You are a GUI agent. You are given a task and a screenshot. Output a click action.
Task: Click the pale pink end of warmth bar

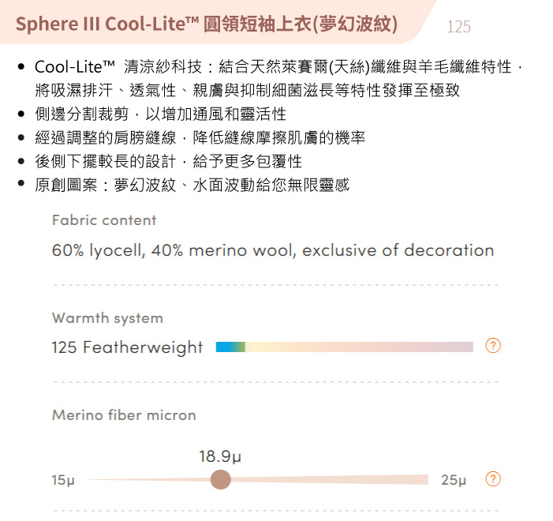point(458,347)
